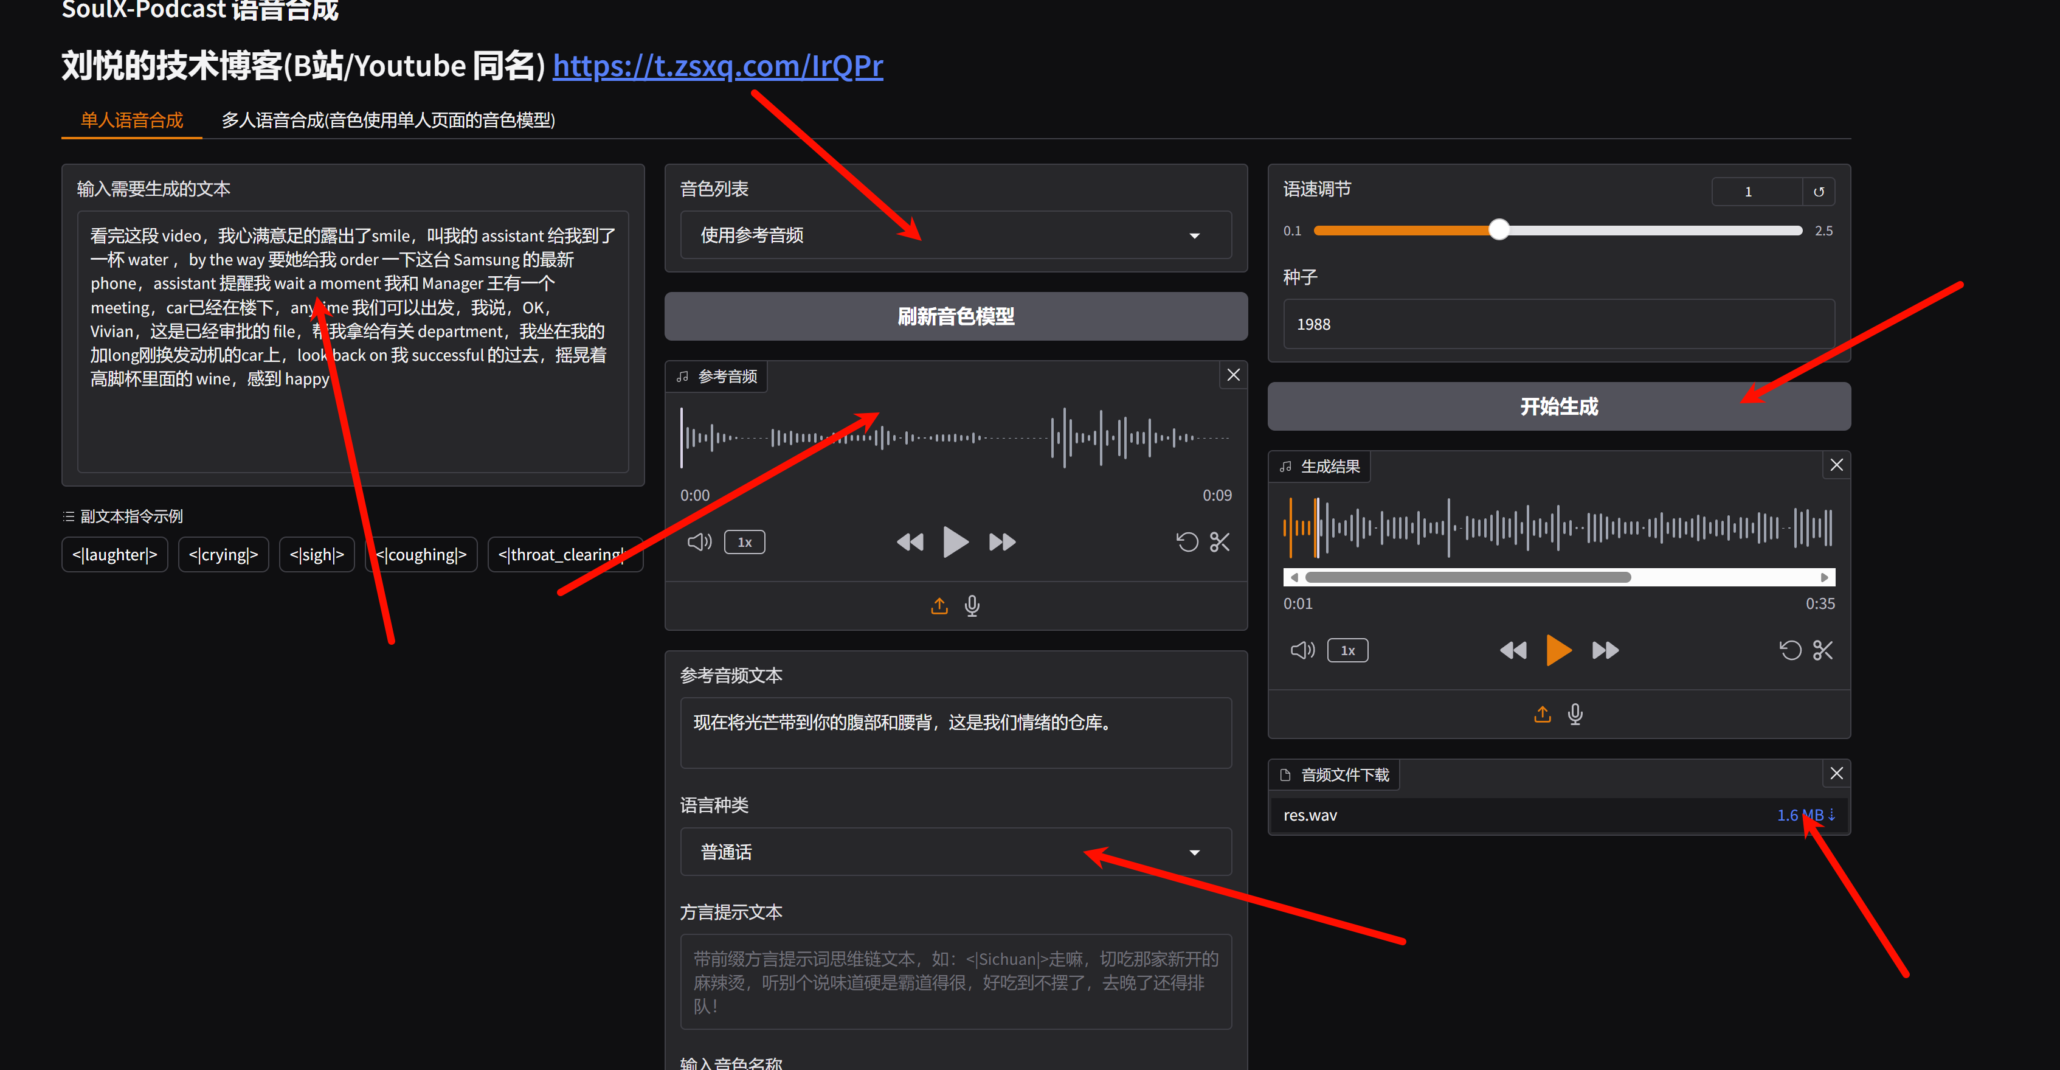Click scissors trim icon in reference audio

pyautogui.click(x=1220, y=542)
